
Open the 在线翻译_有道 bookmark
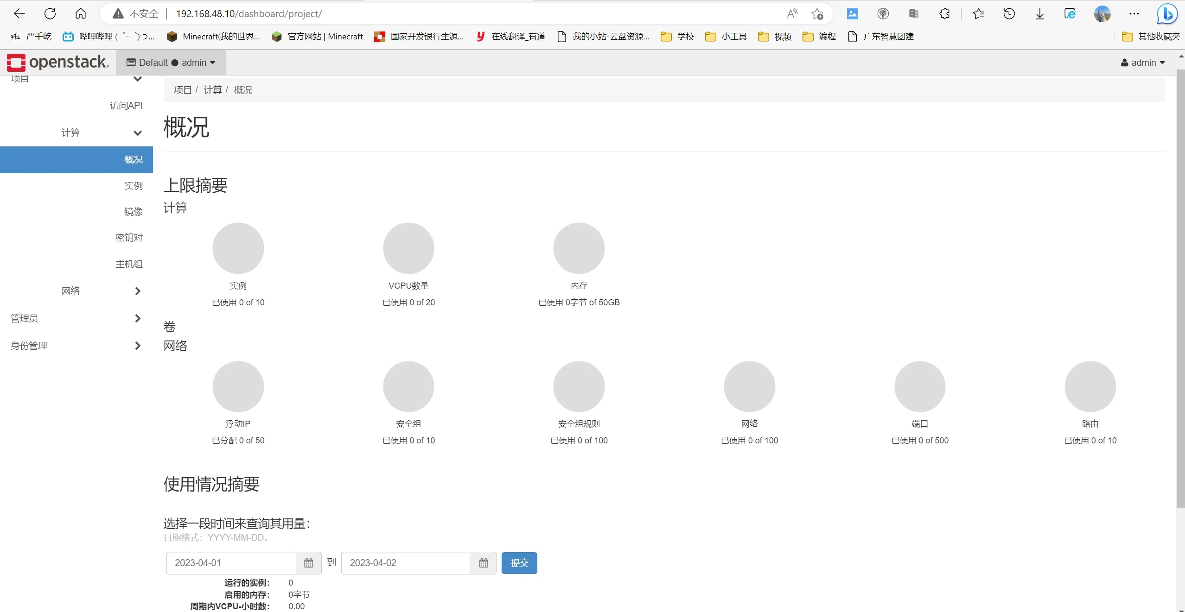[510, 37]
